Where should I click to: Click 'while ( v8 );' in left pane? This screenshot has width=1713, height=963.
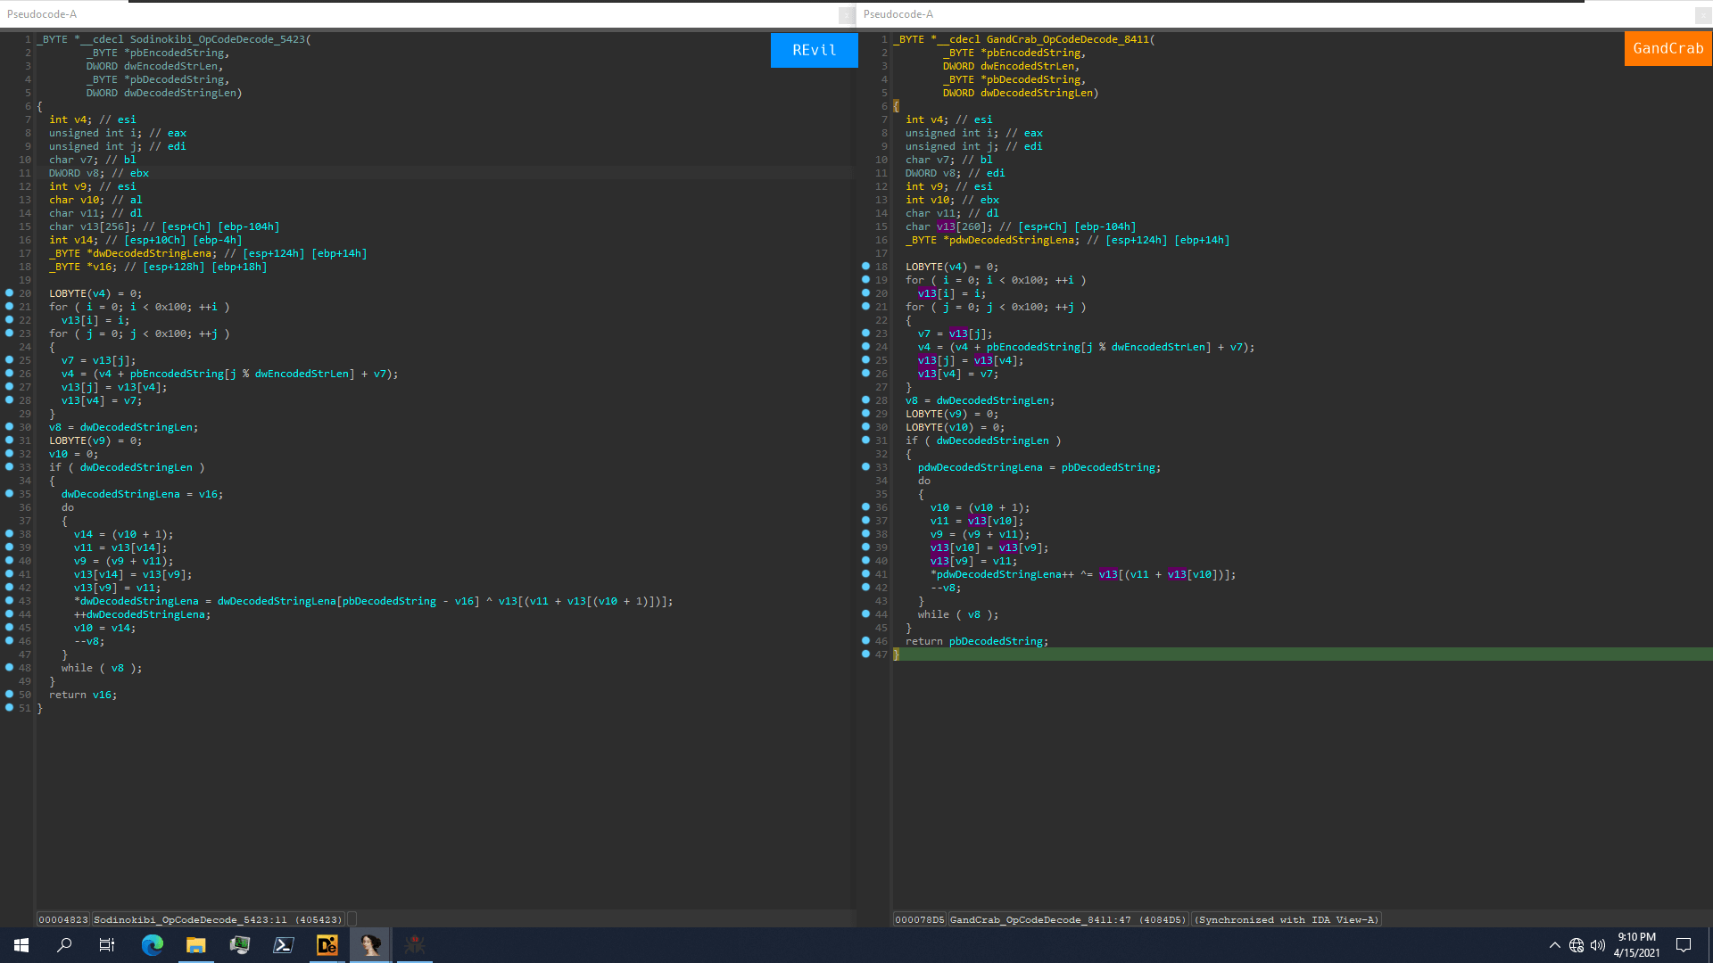(102, 668)
